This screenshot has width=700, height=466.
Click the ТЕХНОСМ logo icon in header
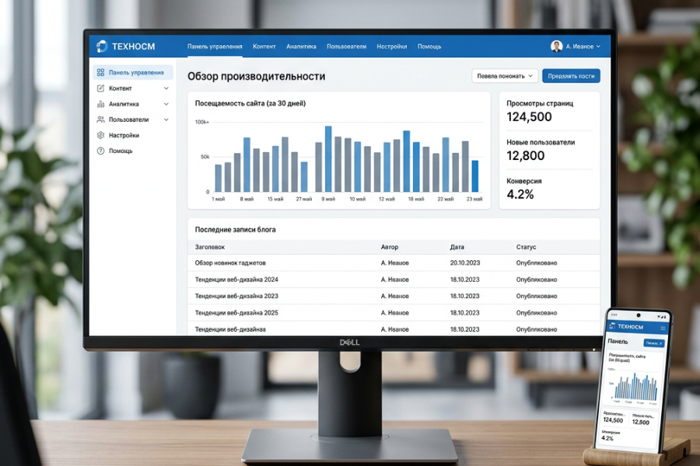(x=102, y=47)
